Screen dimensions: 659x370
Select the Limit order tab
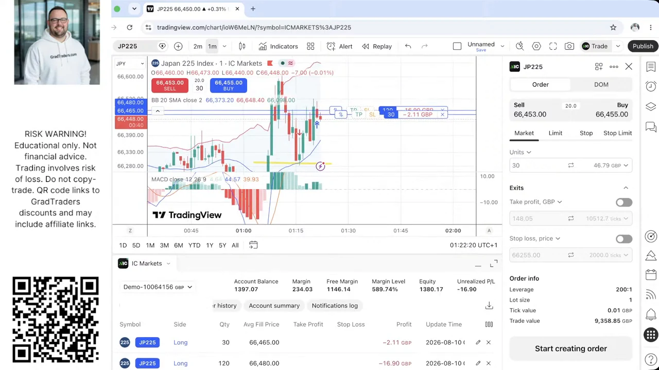[556, 133]
